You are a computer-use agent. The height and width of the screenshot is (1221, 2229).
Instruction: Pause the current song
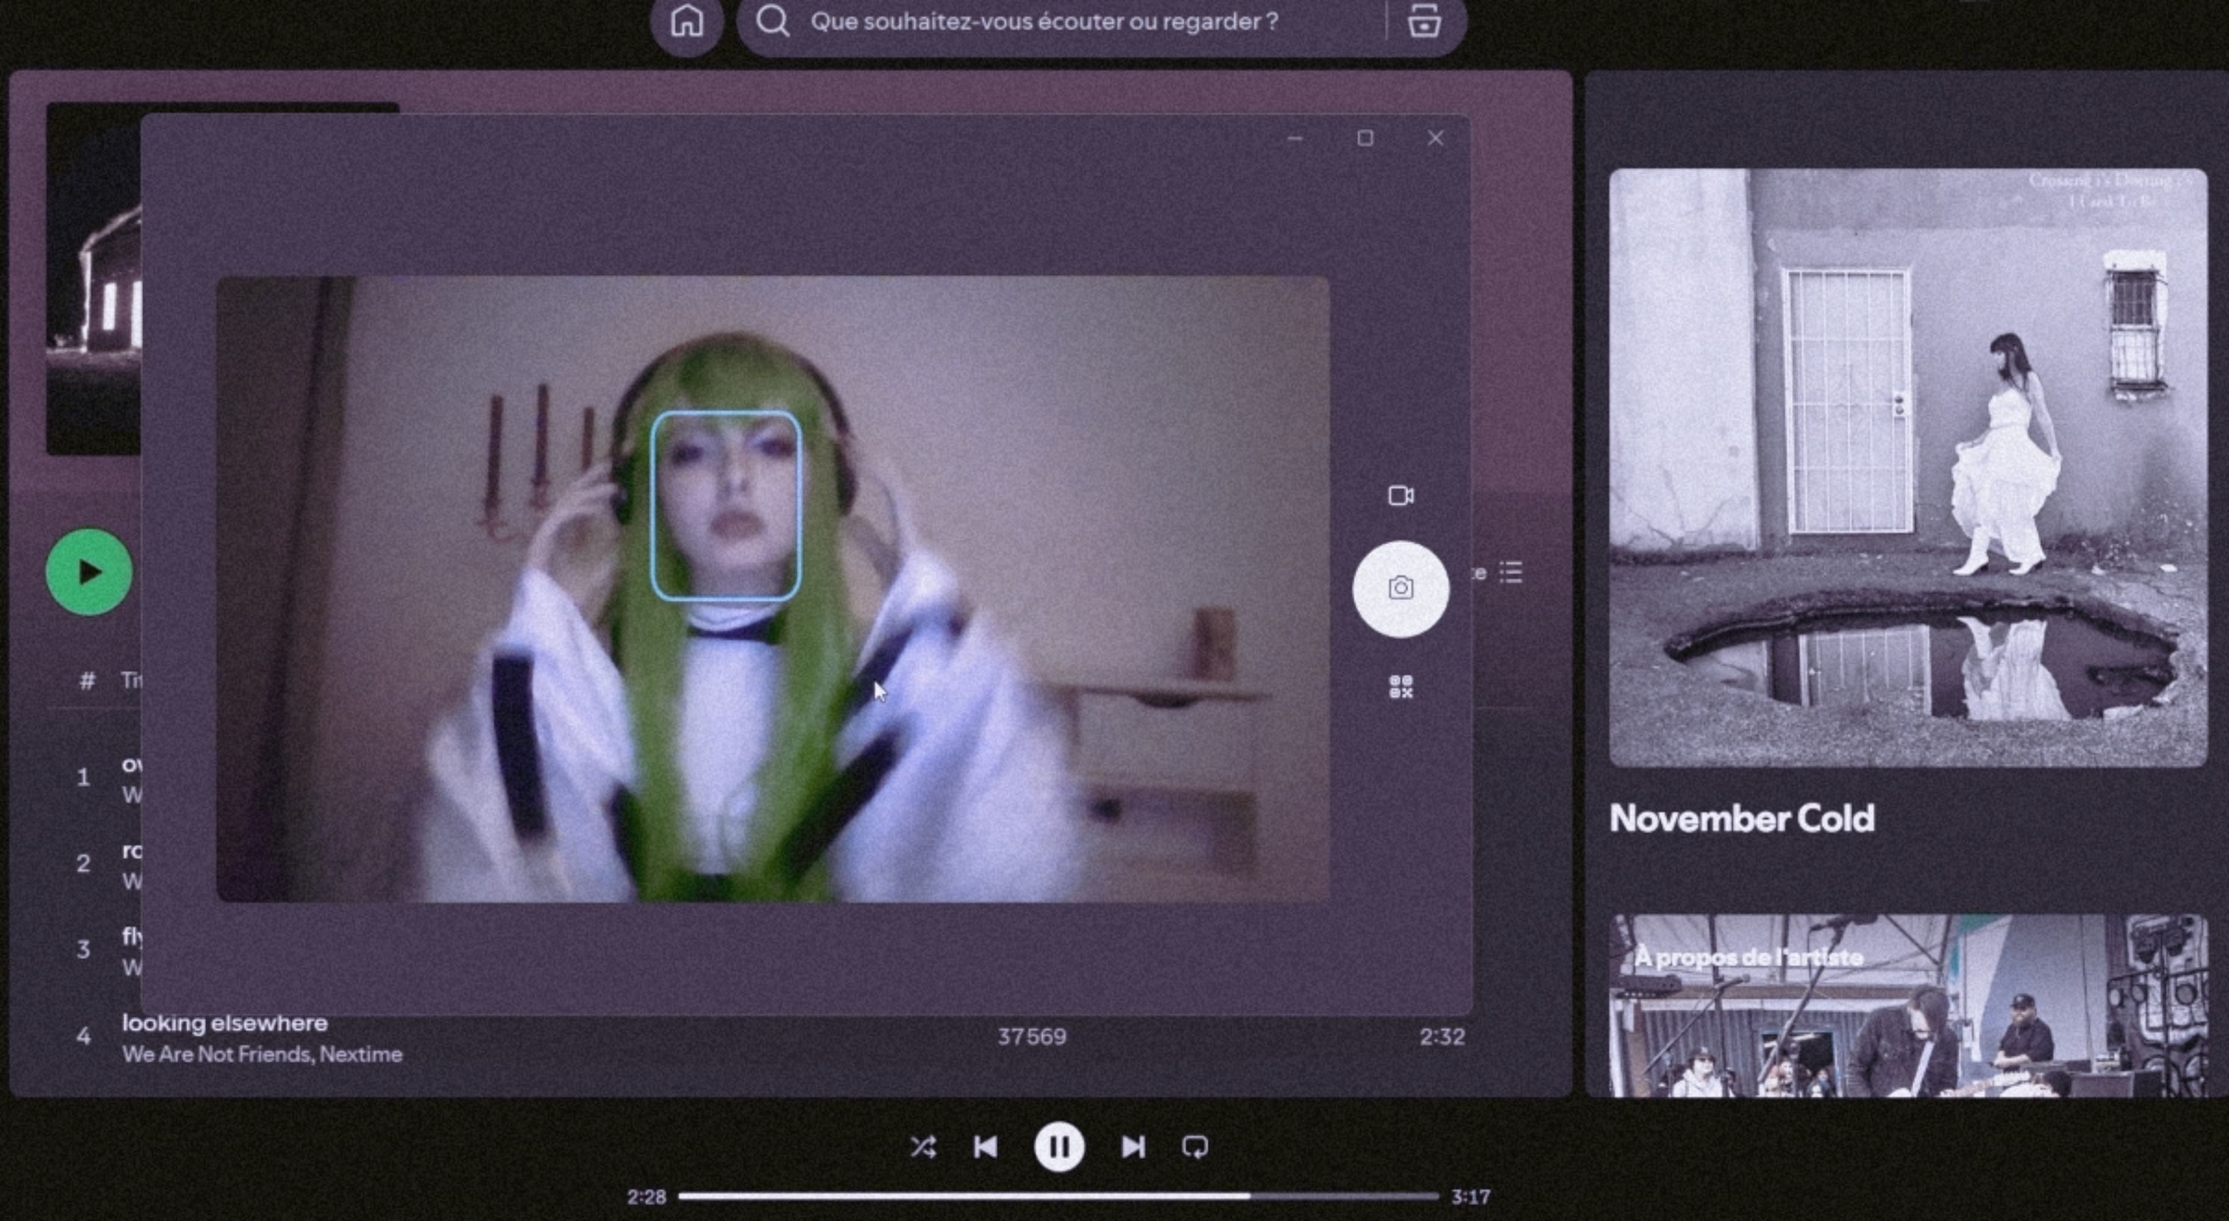click(1059, 1147)
